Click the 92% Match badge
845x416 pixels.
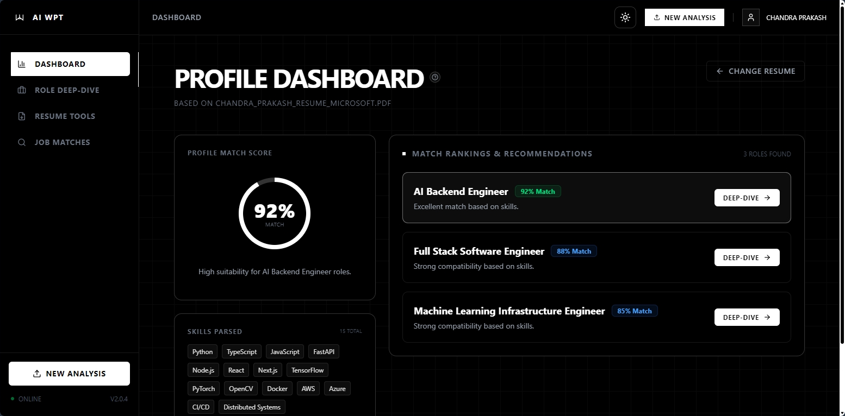(538, 191)
